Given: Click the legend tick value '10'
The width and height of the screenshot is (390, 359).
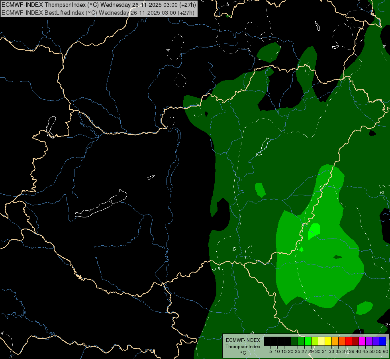Looking at the screenshot, I should 277,351.
